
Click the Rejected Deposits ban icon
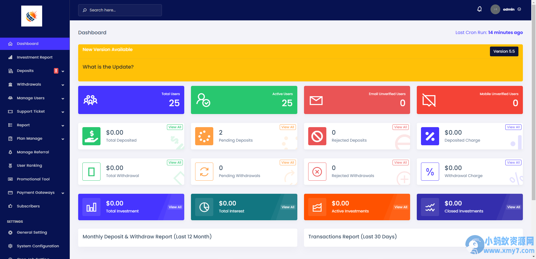tap(317, 136)
